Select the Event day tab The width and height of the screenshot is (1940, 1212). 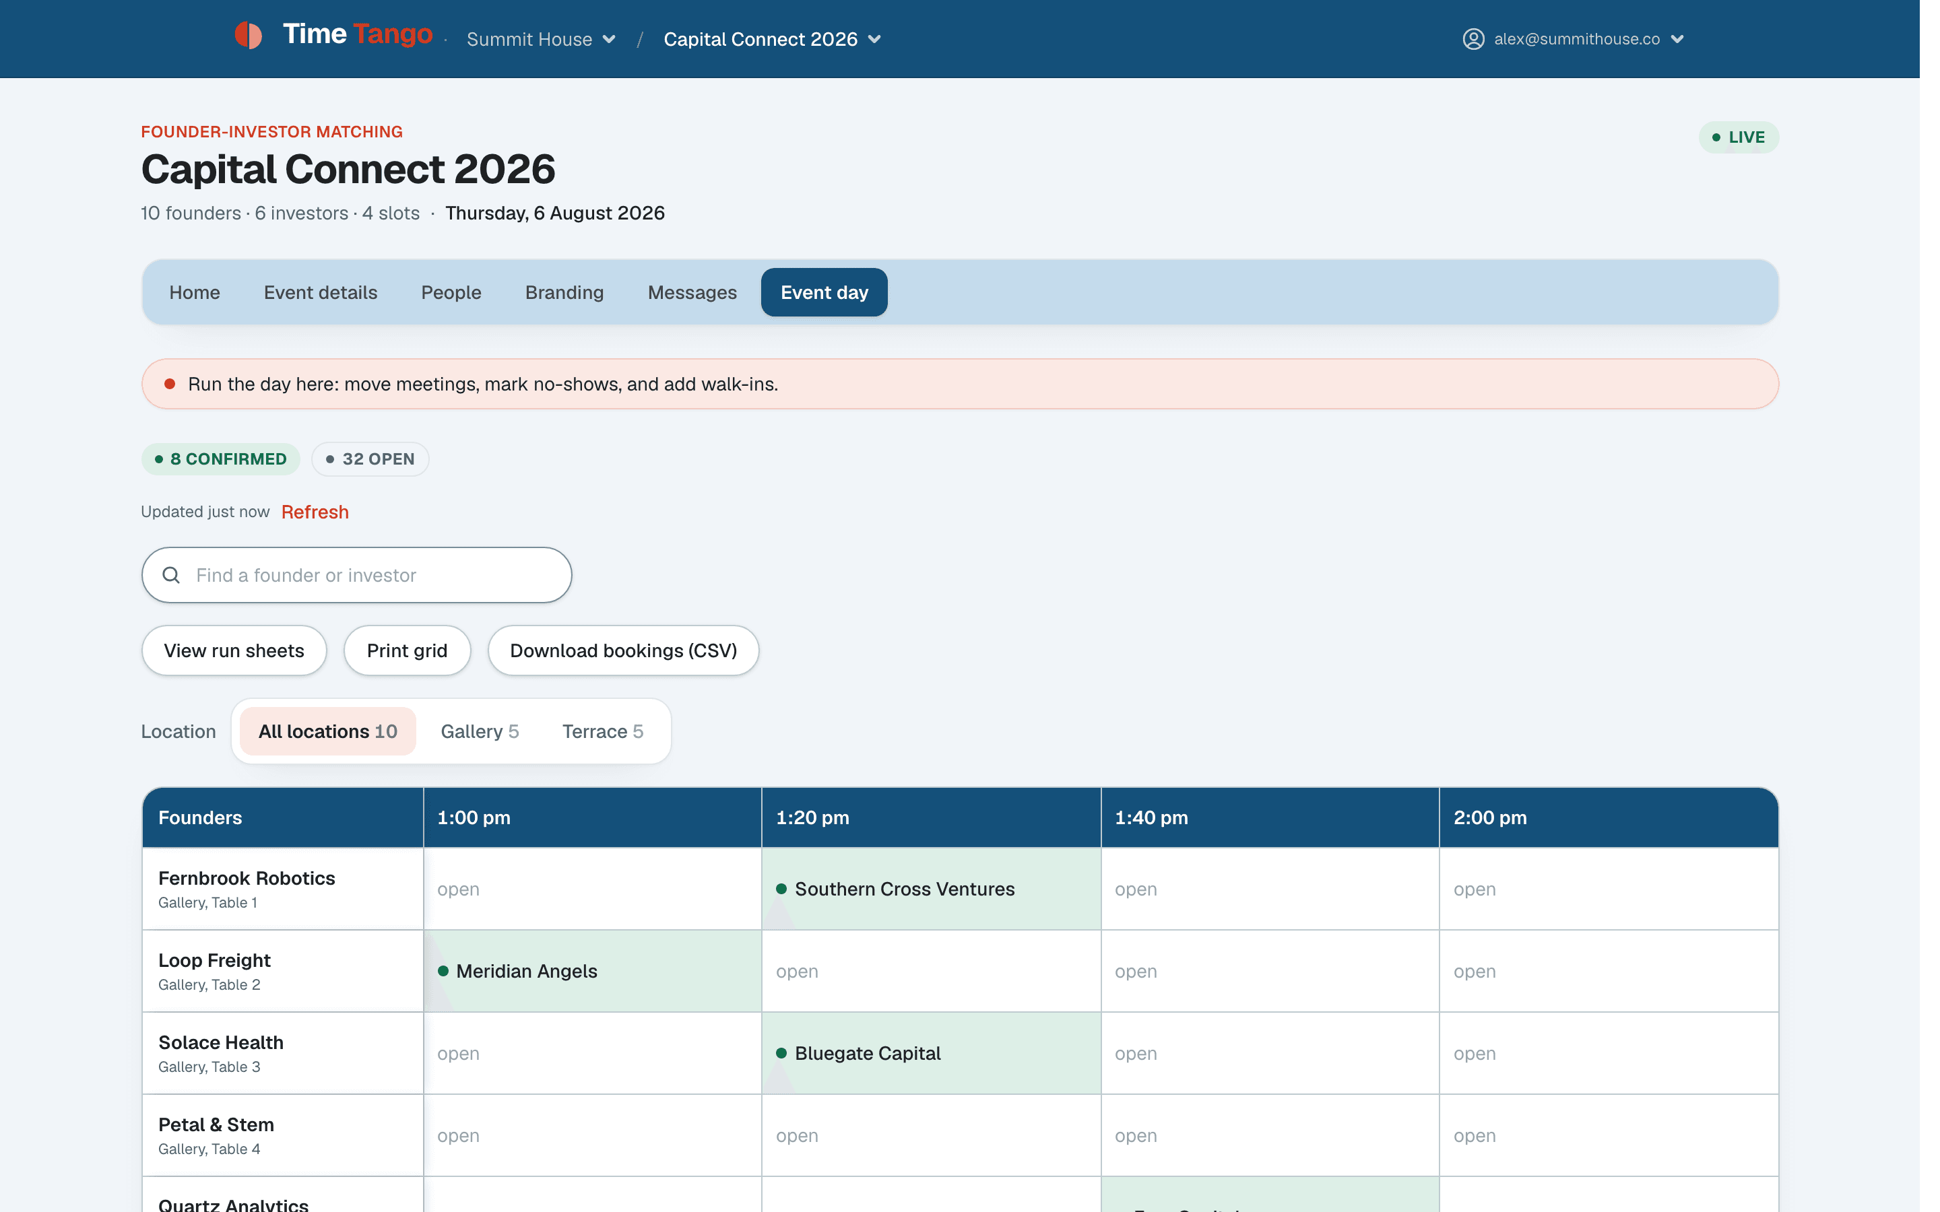click(x=824, y=293)
